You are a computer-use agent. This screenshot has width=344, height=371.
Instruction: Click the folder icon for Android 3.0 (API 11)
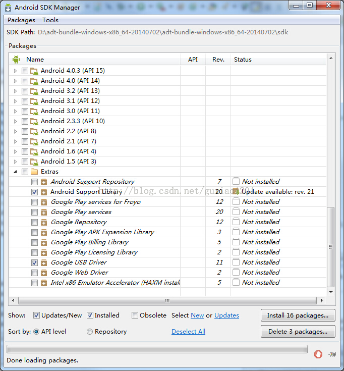tap(34, 111)
